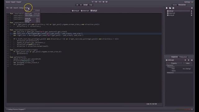The height and width of the screenshot is (112, 199).
Task: Open the Inspector options gear
Action: 192,60
